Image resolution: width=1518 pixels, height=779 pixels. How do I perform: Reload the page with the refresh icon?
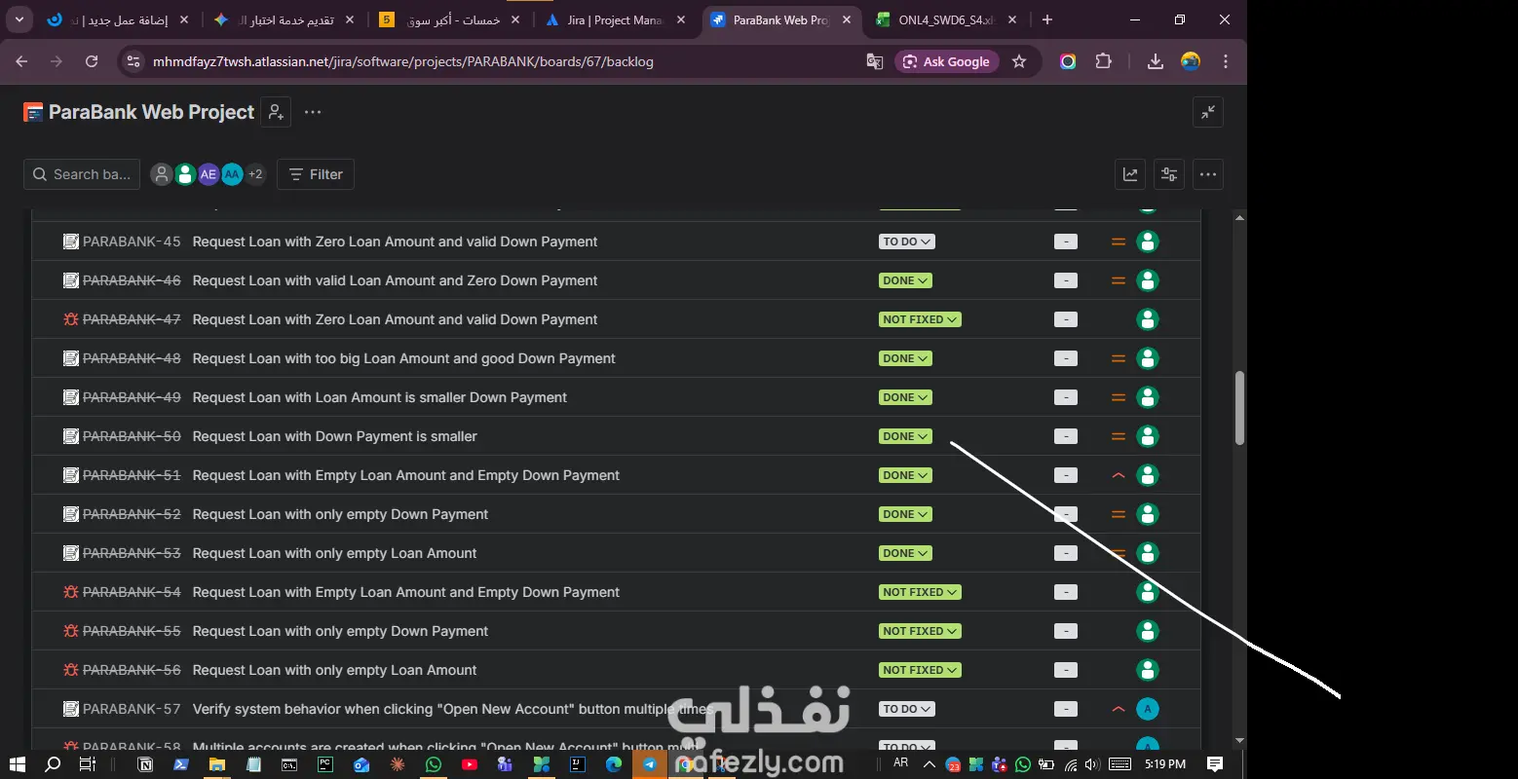[x=92, y=61]
